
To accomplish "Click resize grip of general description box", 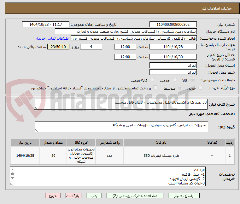I will point(36,108).
